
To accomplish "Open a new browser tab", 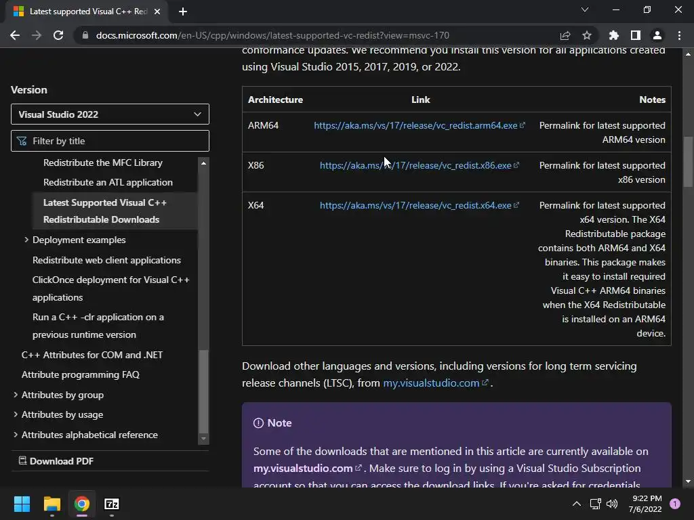I will coord(183,12).
